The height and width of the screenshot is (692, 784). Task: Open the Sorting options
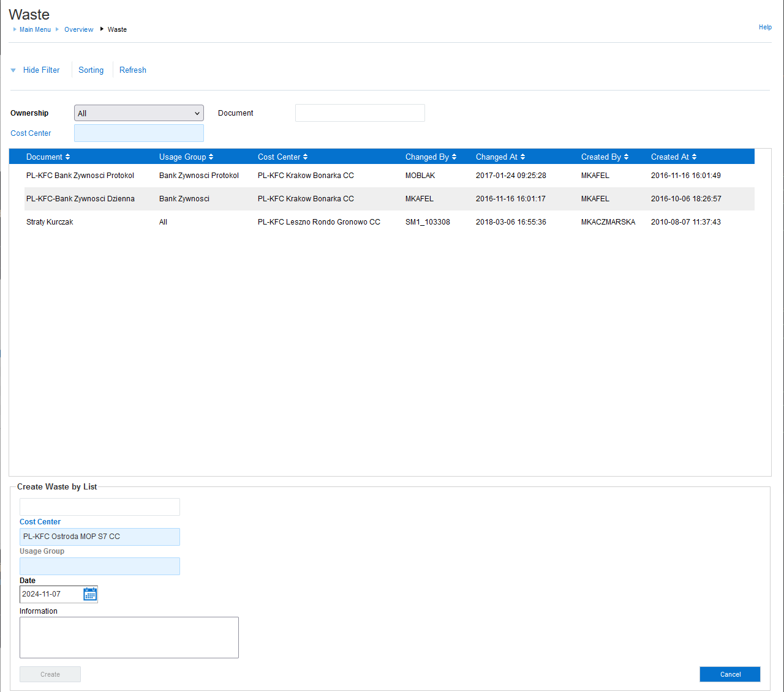point(91,70)
